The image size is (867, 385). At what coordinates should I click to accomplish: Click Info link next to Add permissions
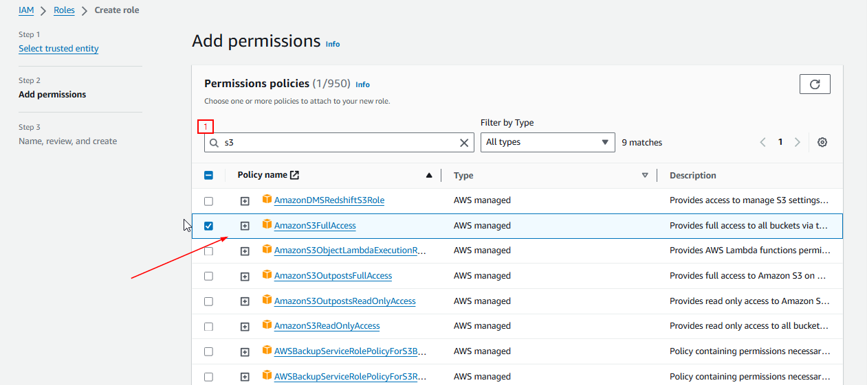click(x=333, y=44)
